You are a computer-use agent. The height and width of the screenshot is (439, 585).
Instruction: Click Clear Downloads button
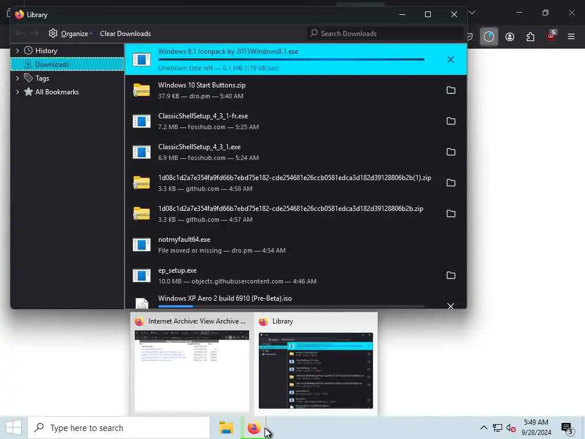tap(125, 34)
